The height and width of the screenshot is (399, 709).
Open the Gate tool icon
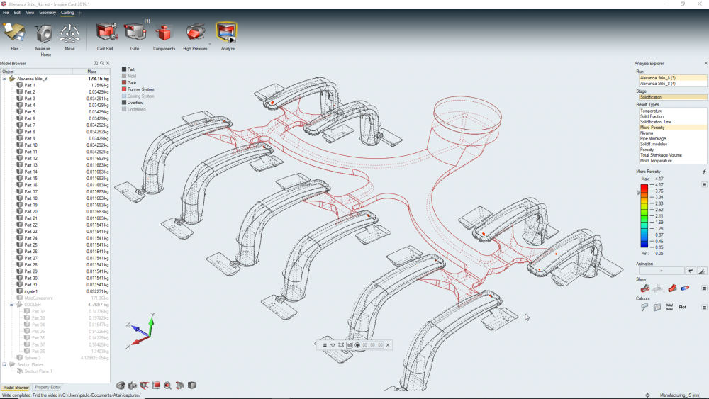tap(135, 33)
